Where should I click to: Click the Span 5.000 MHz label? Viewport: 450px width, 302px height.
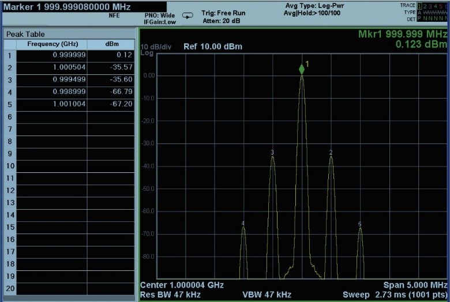(415, 285)
